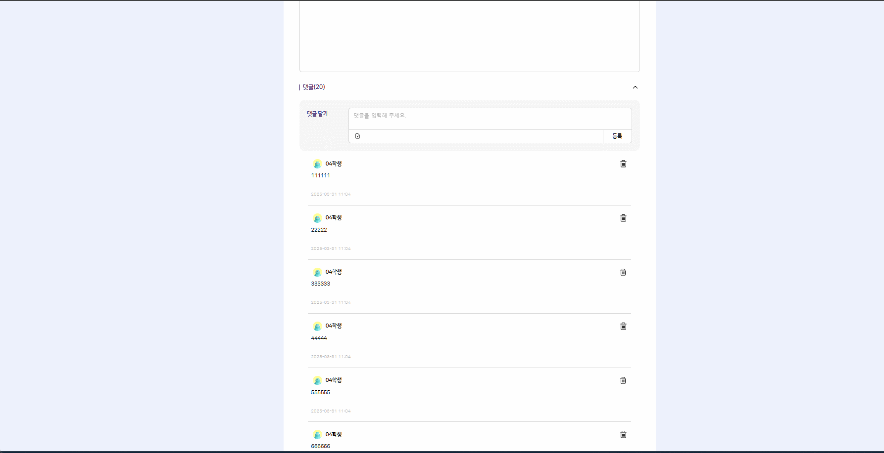Delete the comment with text 666666
The height and width of the screenshot is (453, 884).
click(623, 435)
